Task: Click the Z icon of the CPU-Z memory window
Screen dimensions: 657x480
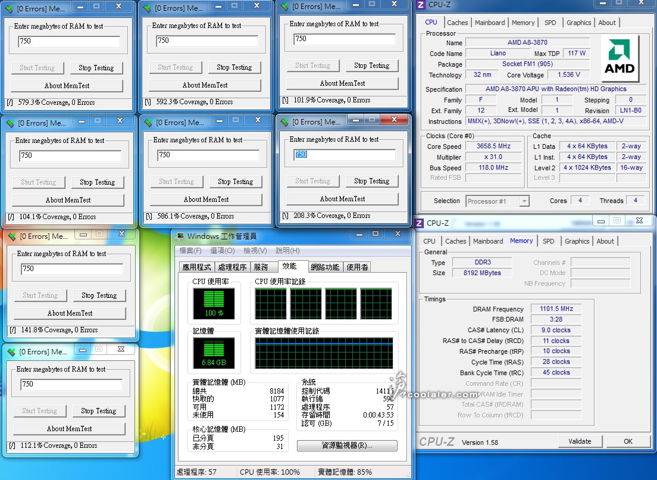Action: pos(419,223)
